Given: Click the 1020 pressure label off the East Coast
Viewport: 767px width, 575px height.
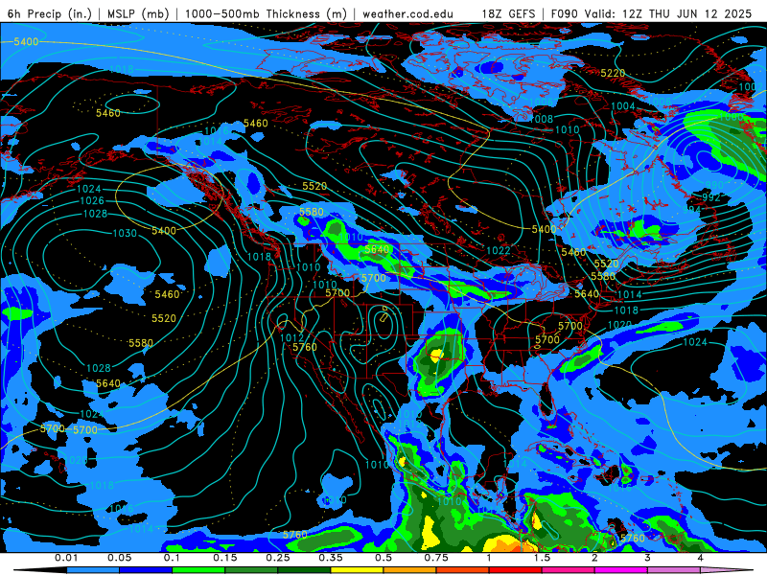Looking at the screenshot, I should point(619,325).
